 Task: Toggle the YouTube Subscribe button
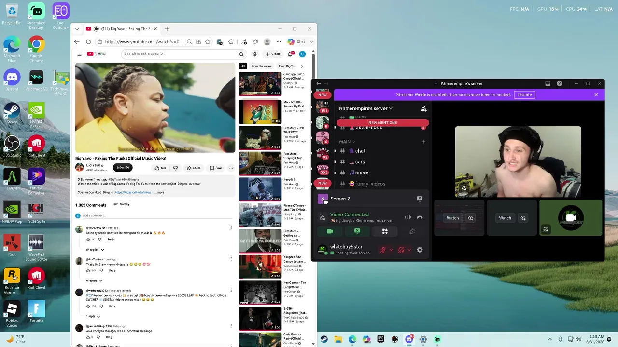[123, 168]
